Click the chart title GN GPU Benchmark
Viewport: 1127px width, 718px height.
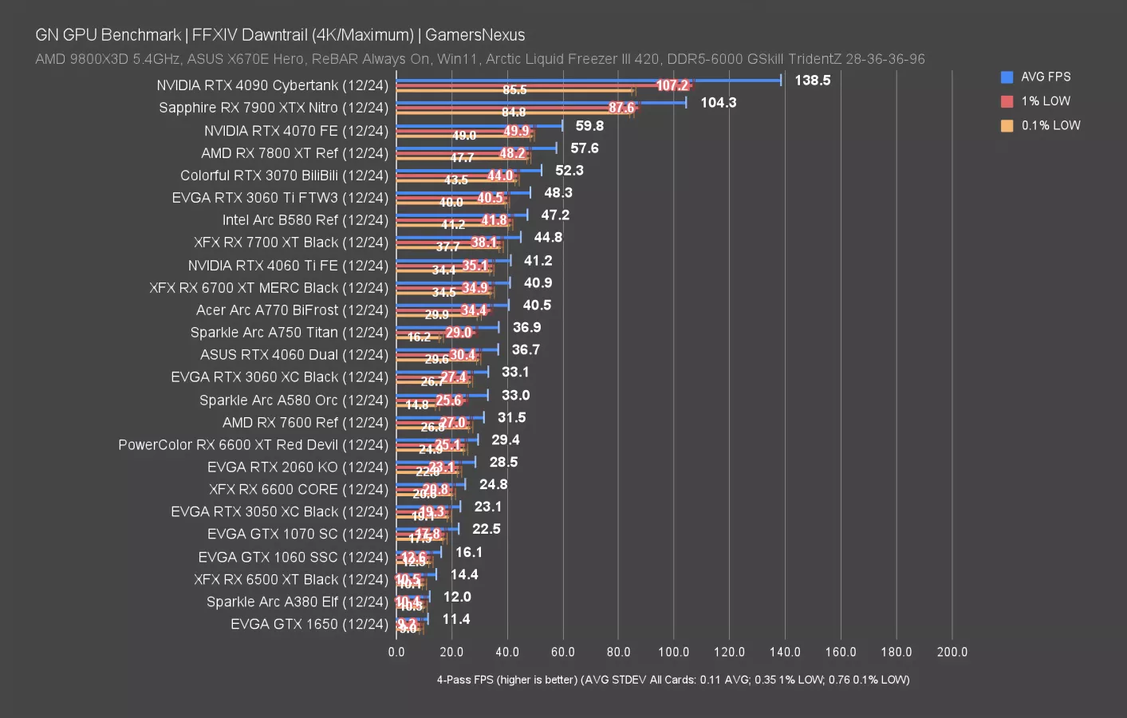click(108, 34)
